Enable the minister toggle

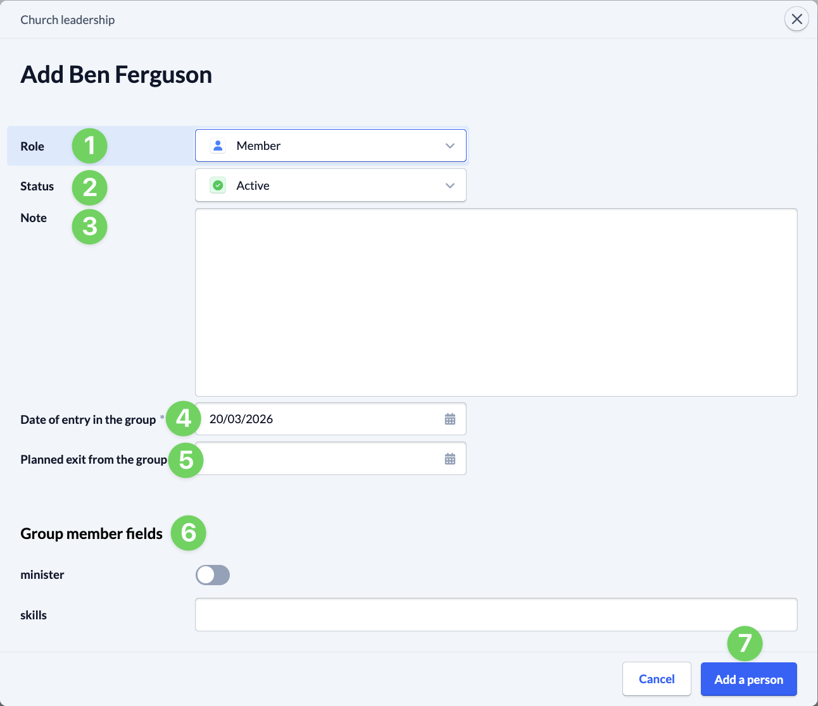[x=213, y=575]
